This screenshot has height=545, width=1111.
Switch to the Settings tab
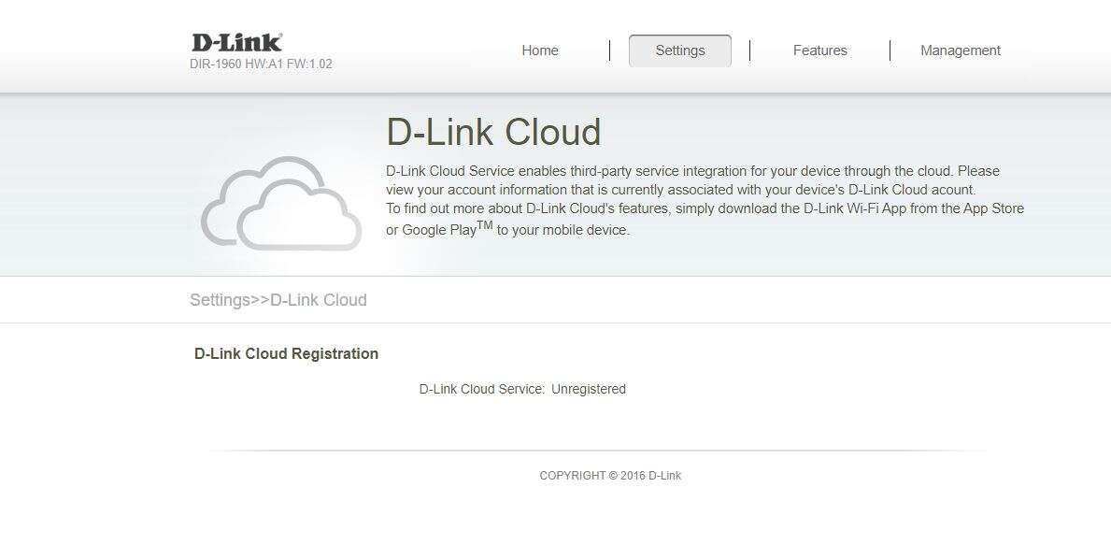click(679, 50)
